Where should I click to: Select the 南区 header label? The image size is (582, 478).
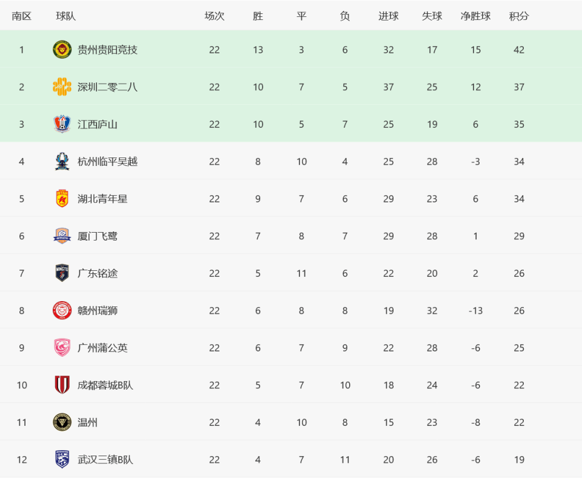pos(22,16)
